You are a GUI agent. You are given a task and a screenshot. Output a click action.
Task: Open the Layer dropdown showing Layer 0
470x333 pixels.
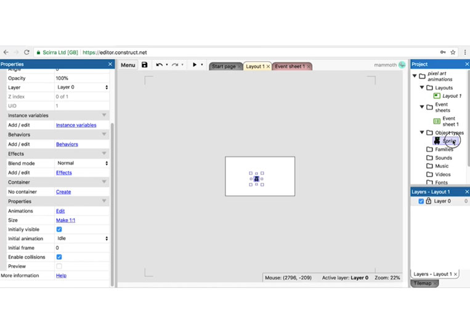(x=82, y=87)
